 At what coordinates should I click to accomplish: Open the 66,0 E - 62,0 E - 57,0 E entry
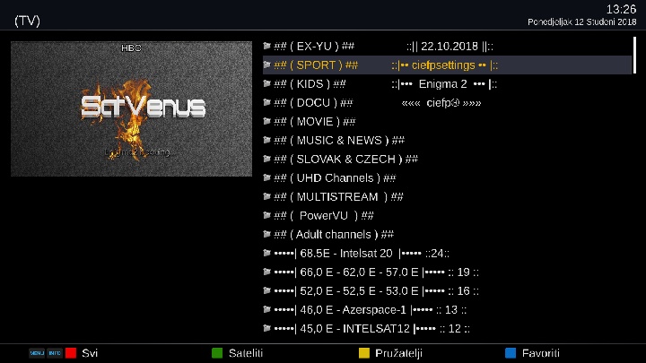pyautogui.click(x=447, y=272)
